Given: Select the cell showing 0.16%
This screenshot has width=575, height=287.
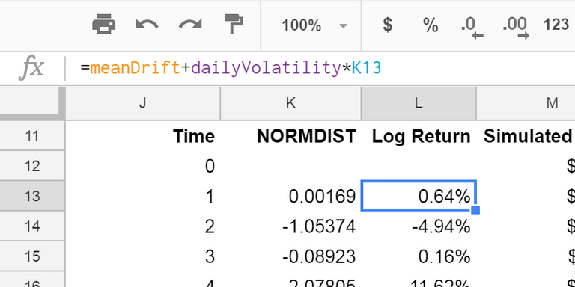Looking at the screenshot, I should pyautogui.click(x=419, y=256).
